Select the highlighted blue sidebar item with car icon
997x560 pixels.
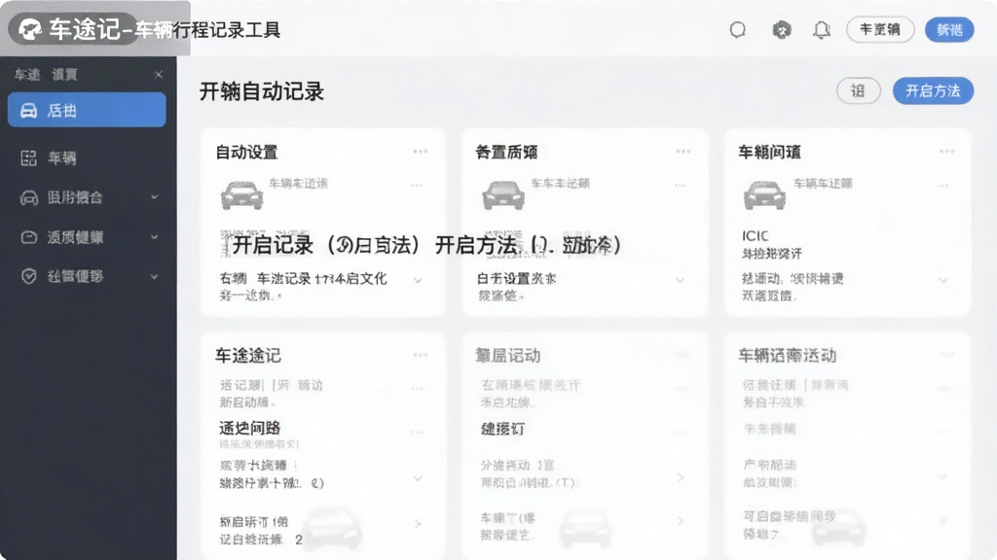tap(87, 110)
